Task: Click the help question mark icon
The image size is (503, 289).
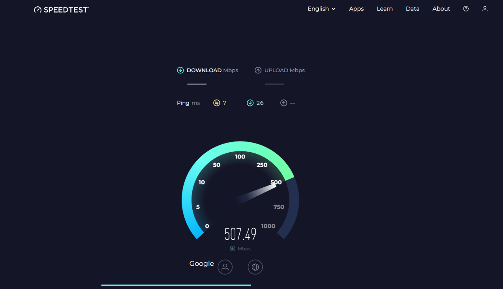Action: tap(466, 9)
